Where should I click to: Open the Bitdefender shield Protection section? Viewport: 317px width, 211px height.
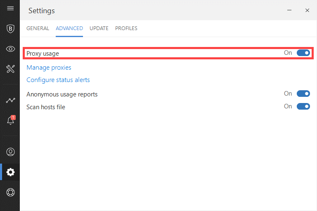[x=10, y=29]
